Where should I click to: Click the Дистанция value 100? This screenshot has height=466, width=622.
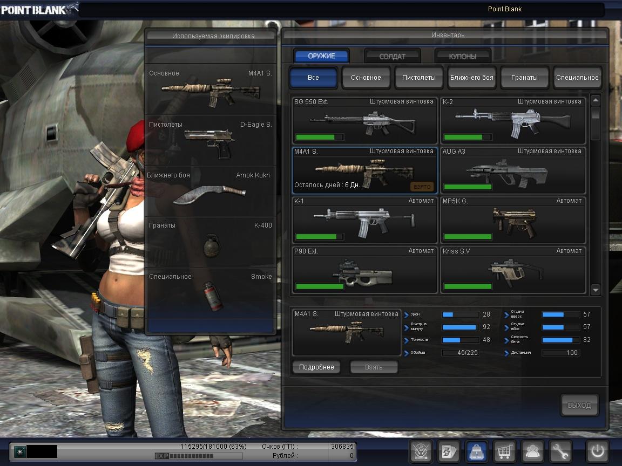click(572, 352)
